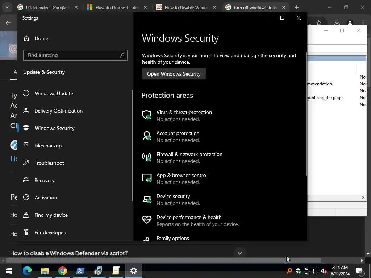Viewport: 371px width, 278px height.
Task: Open Windows Start menu
Action: [x=9, y=271]
